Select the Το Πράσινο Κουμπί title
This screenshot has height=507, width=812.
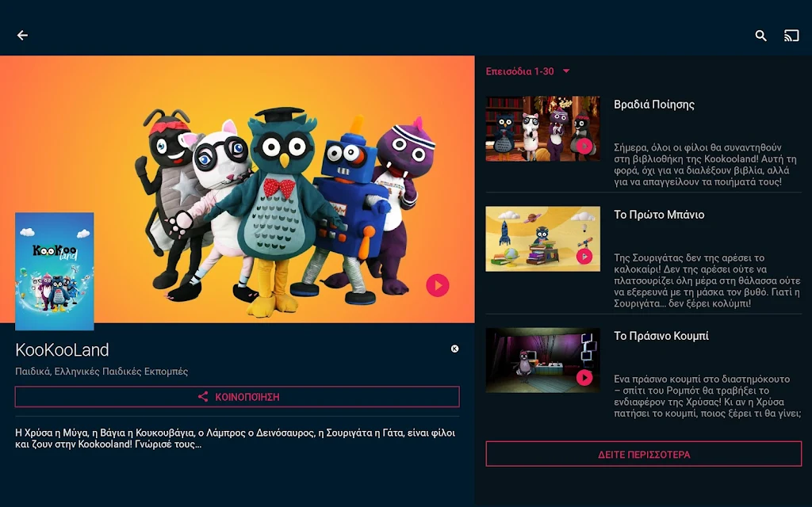coord(661,336)
